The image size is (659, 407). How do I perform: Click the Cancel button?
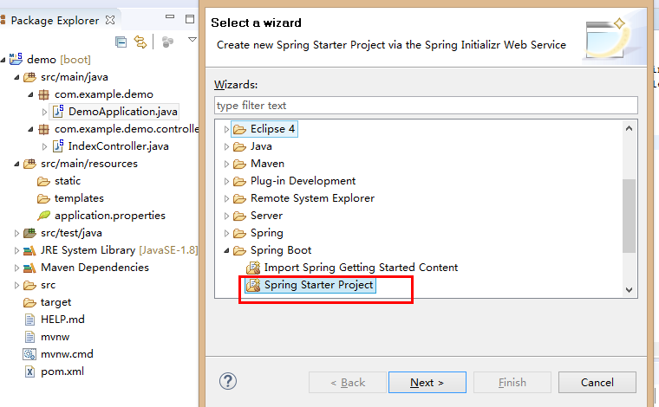coord(597,382)
